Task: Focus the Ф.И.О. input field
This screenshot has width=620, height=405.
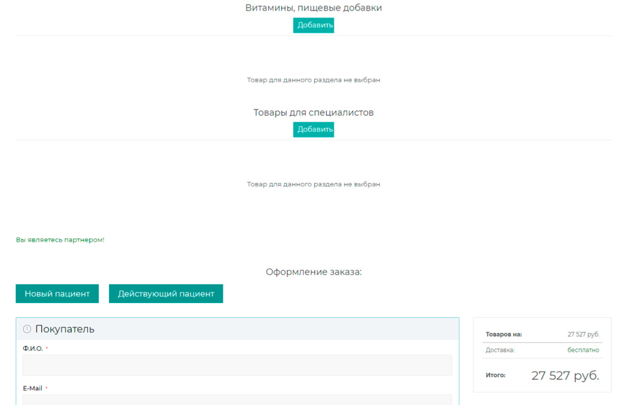Action: [237, 365]
